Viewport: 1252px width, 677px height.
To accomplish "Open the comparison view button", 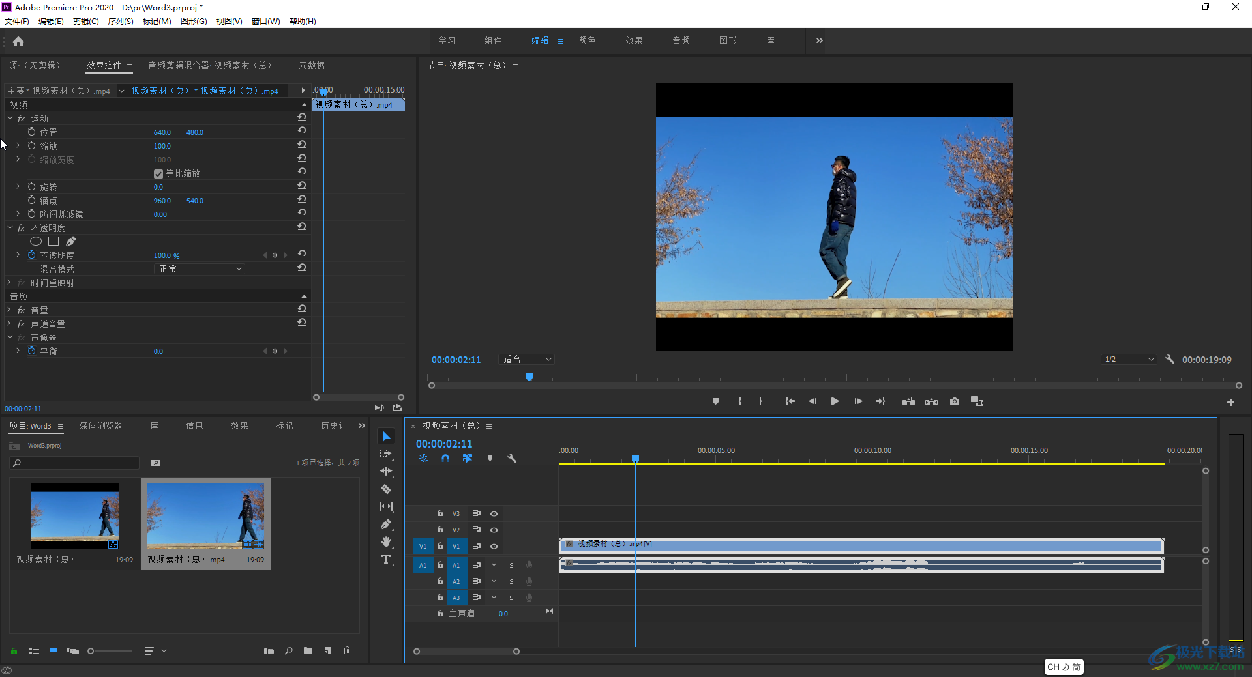I will pyautogui.click(x=977, y=401).
